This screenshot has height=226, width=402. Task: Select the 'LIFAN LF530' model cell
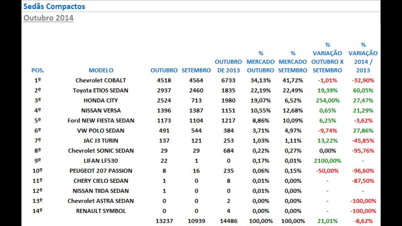[x=101, y=161]
